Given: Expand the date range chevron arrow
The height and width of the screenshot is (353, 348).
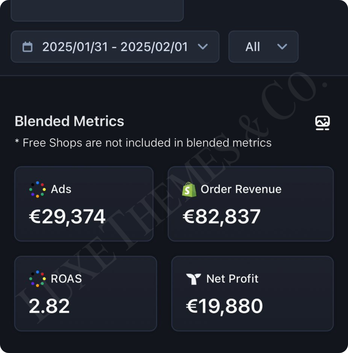Looking at the screenshot, I should coord(203,47).
